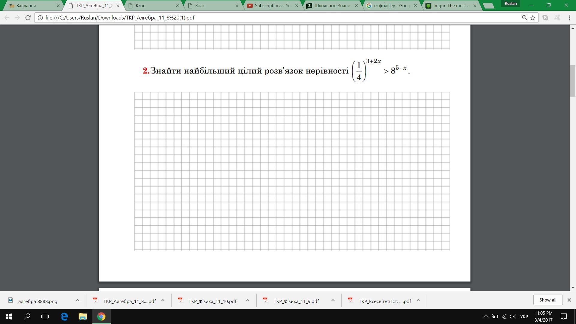Switch to the Imgur tab
Image resolution: width=576 pixels, height=324 pixels.
point(449,5)
